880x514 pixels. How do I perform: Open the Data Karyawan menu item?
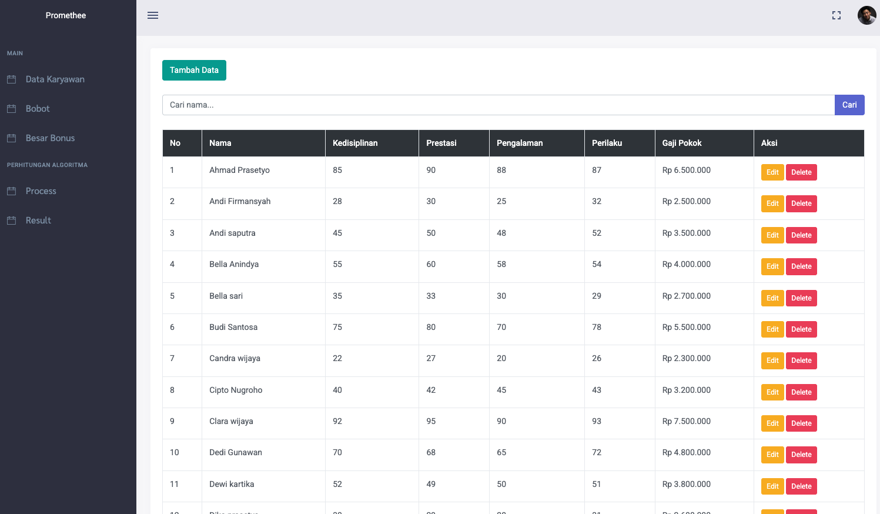tap(55, 79)
